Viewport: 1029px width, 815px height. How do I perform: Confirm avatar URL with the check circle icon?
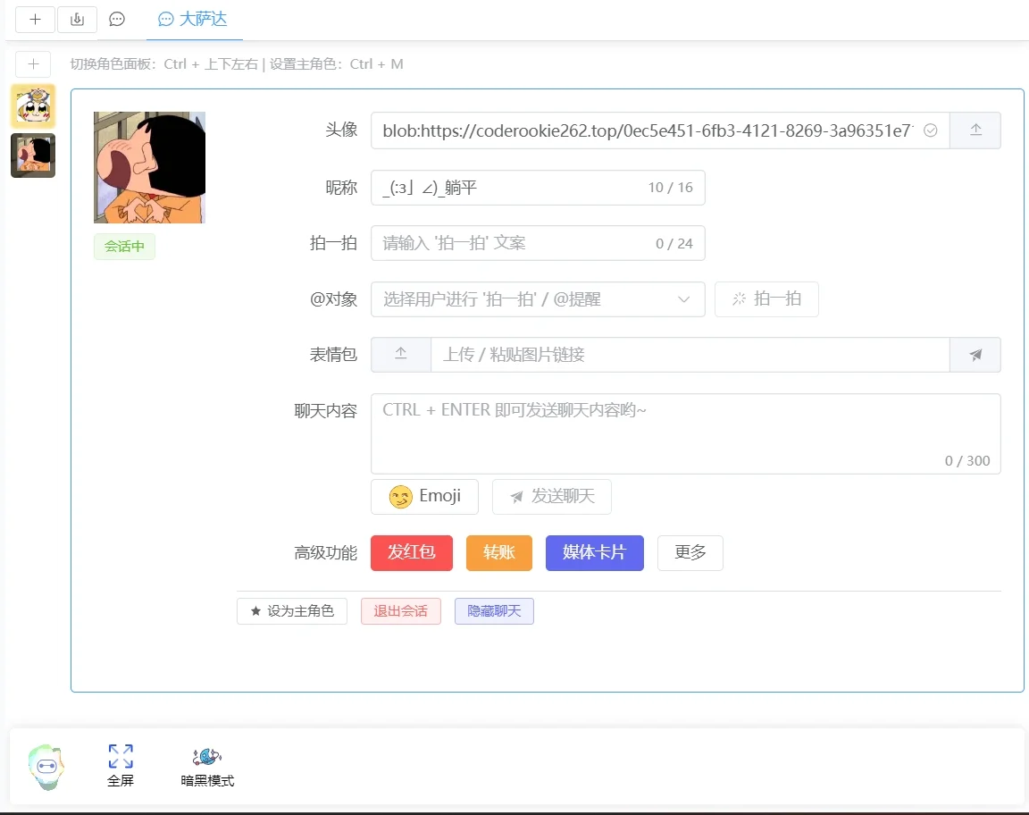point(930,130)
